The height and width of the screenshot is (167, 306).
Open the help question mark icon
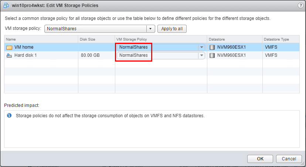click(x=300, y=5)
